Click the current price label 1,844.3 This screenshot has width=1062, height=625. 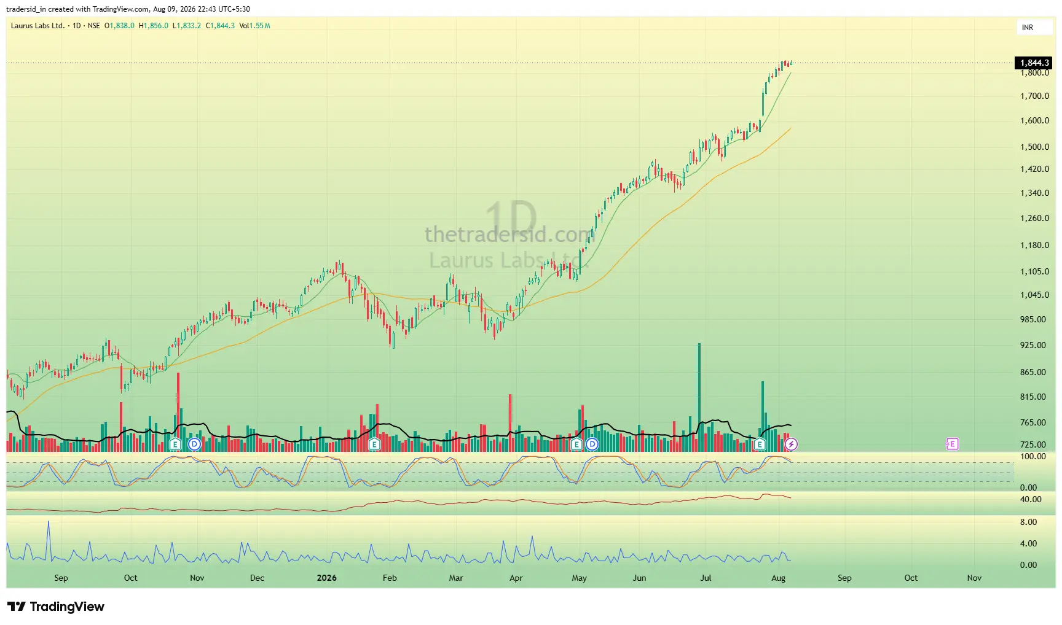pos(1034,63)
